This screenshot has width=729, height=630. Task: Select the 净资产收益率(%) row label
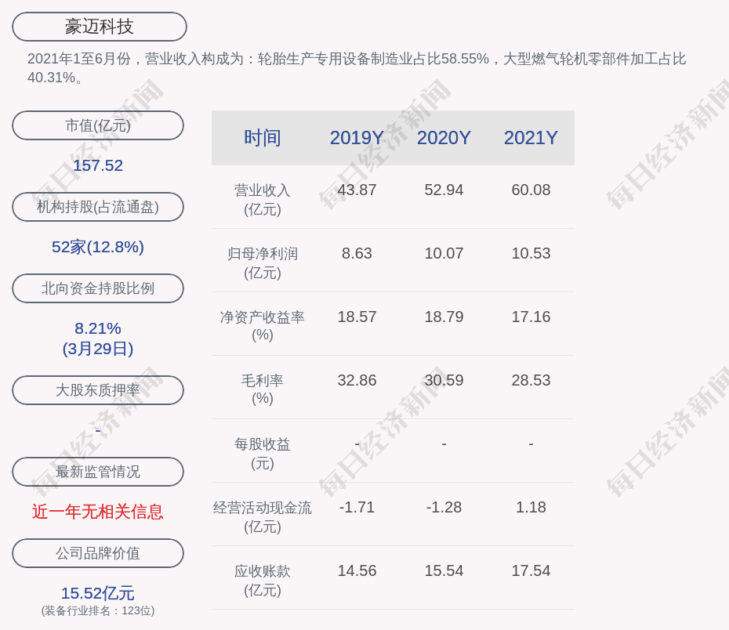click(x=263, y=326)
